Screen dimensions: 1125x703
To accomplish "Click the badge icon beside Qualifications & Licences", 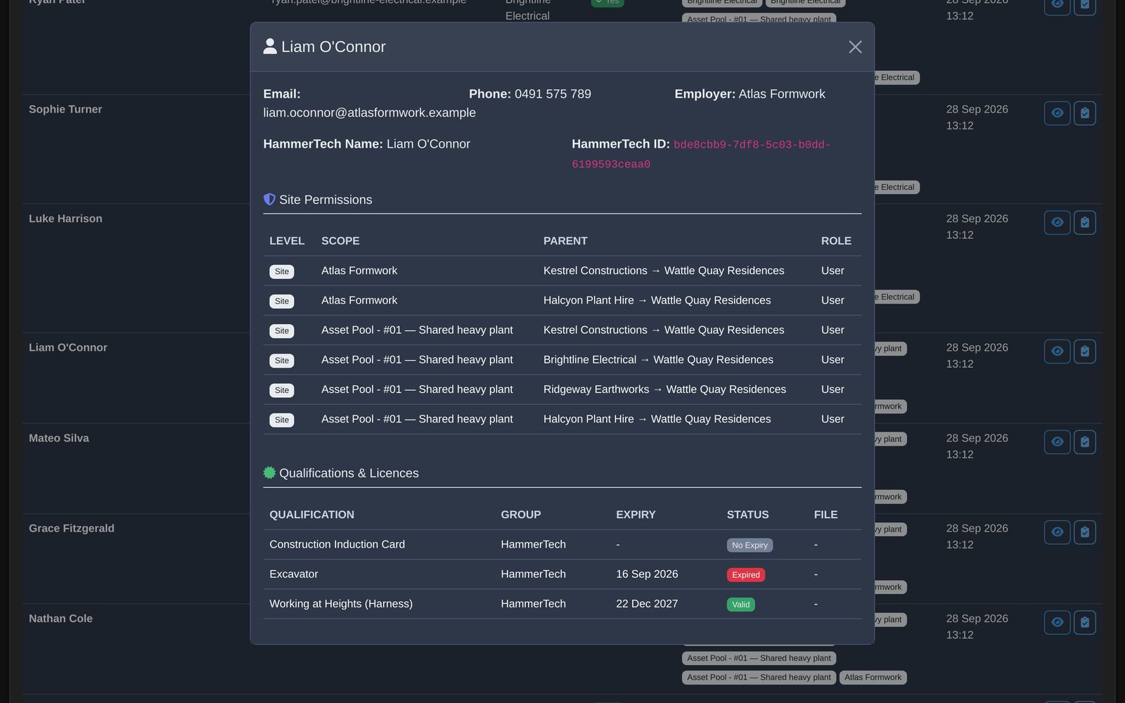I will coord(269,473).
